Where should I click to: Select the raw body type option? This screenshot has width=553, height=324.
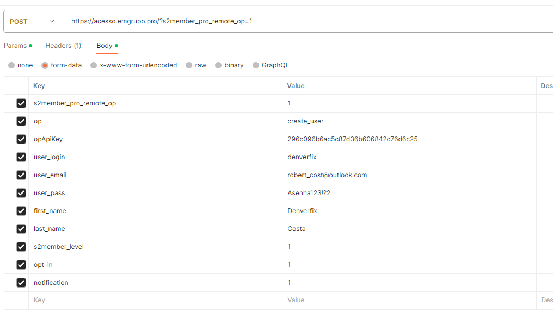[188, 65]
